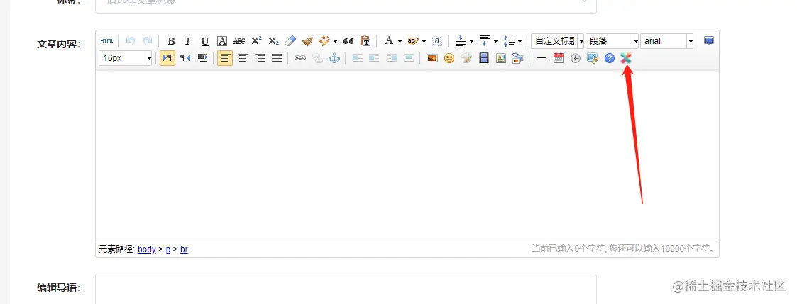The image size is (797, 304).
Task: Click the 编辑导语 text field
Action: pyautogui.click(x=346, y=289)
